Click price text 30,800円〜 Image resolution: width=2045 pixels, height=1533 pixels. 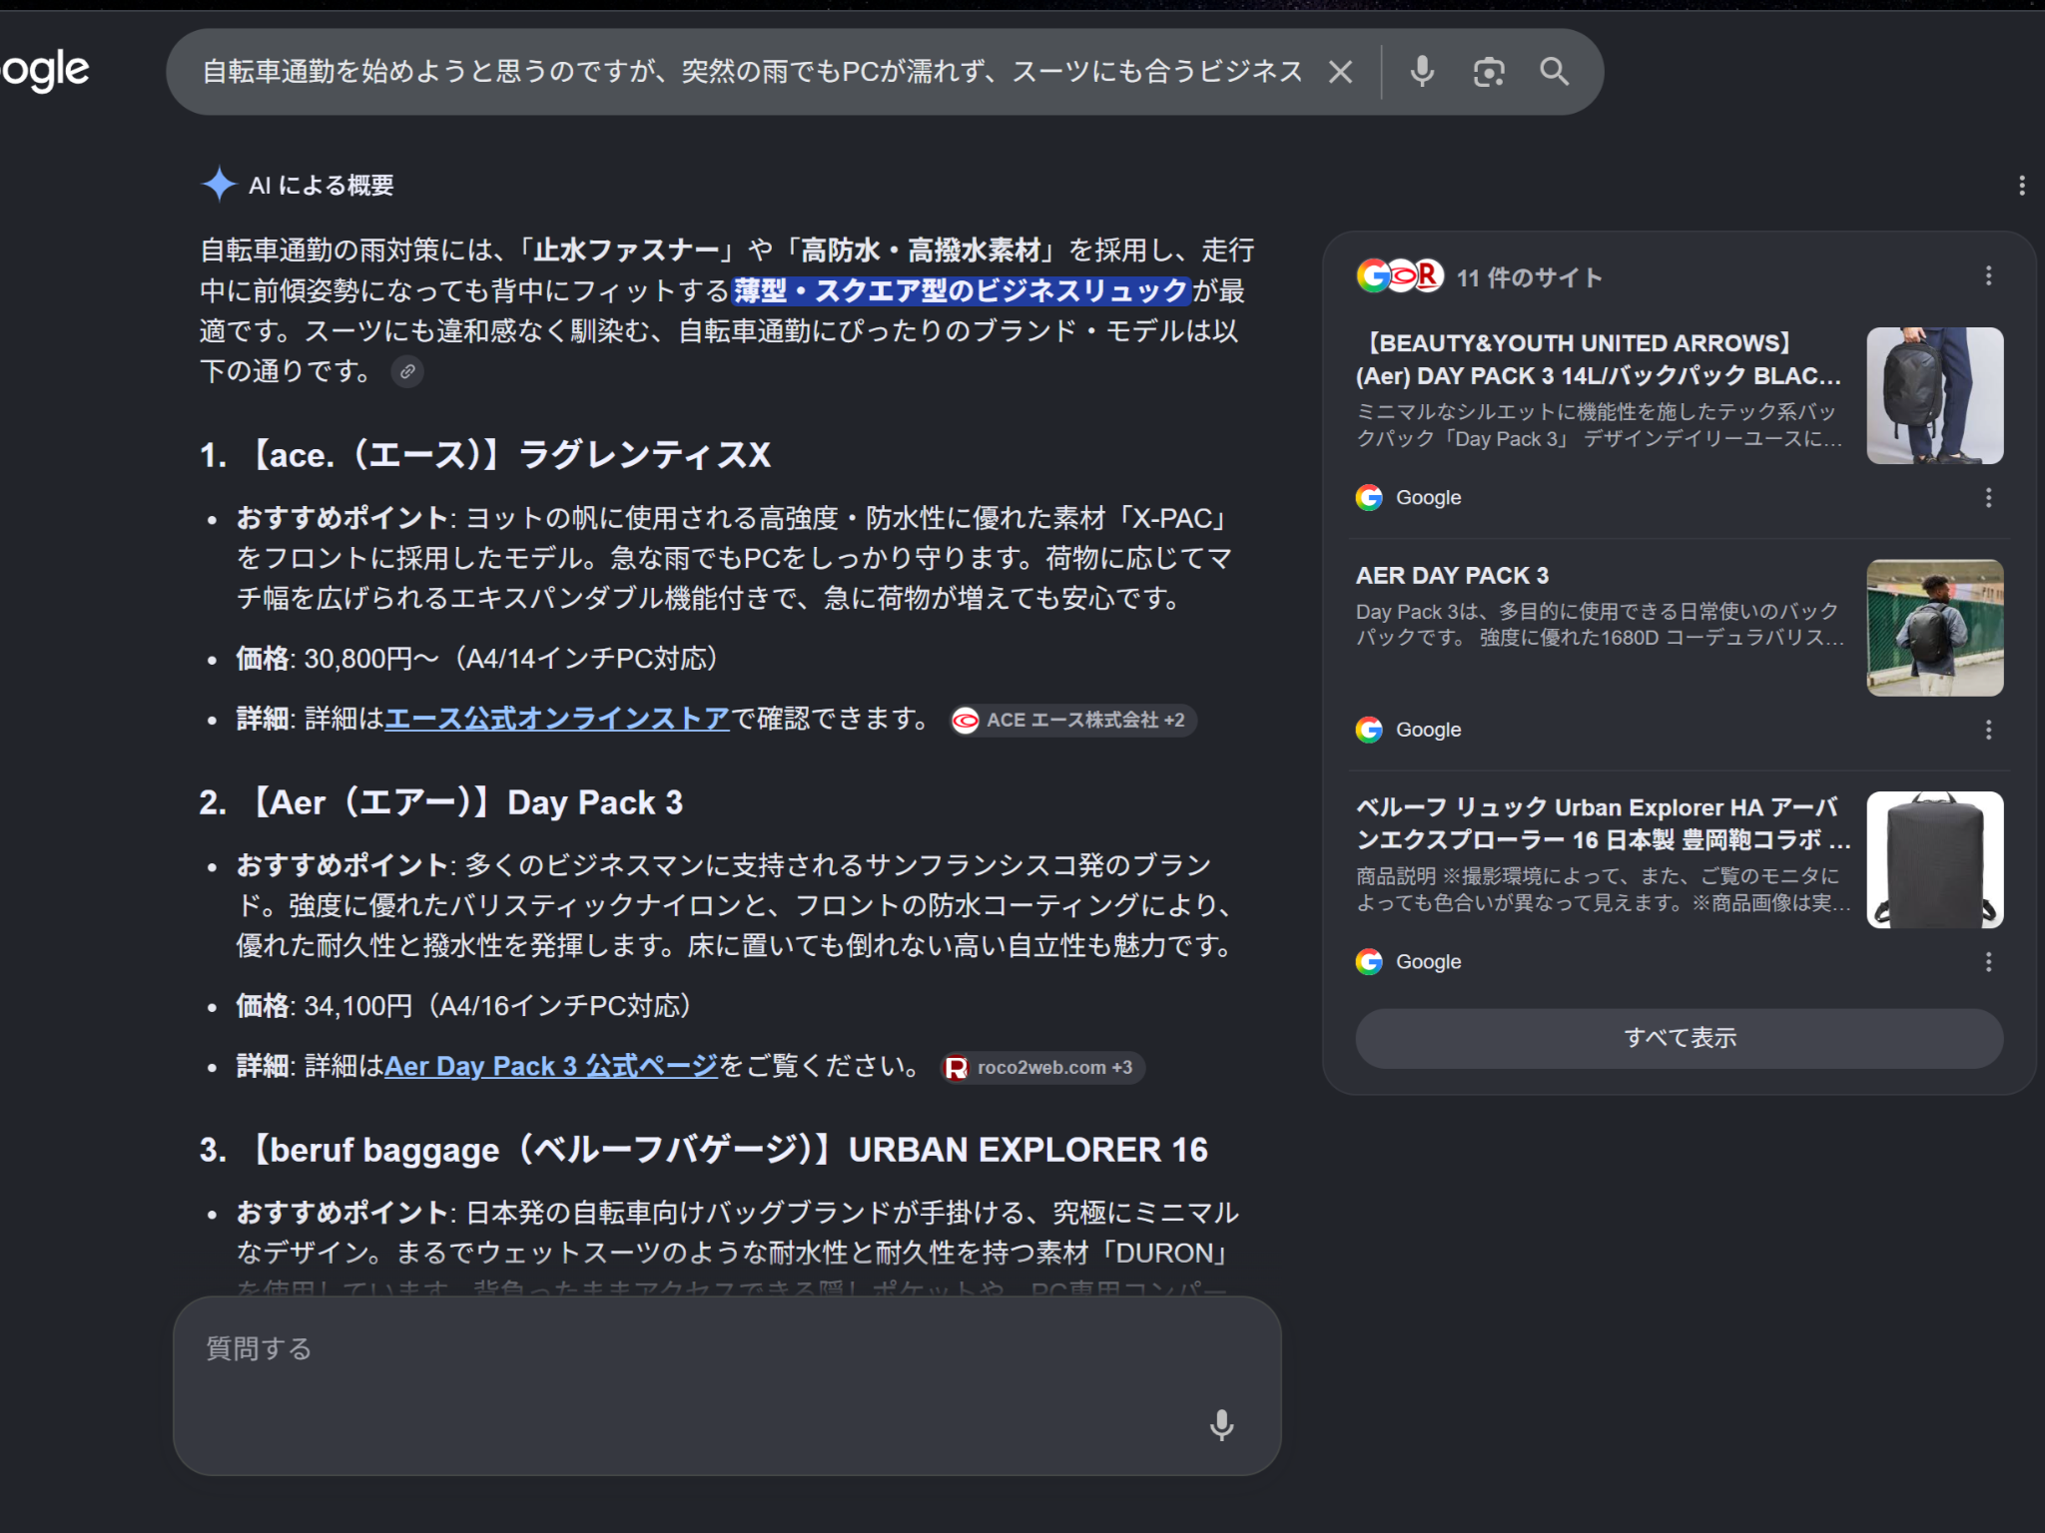tap(371, 659)
